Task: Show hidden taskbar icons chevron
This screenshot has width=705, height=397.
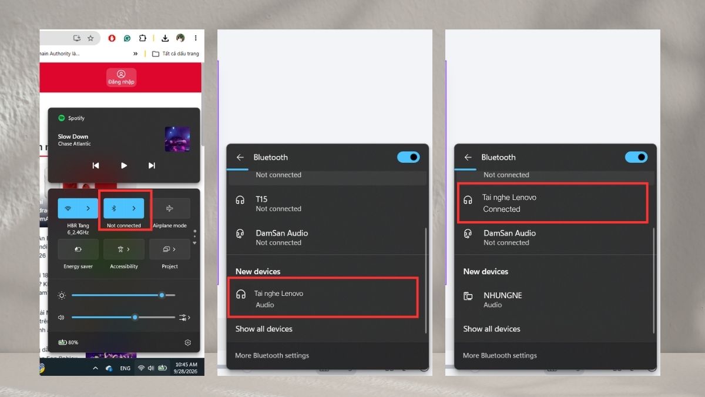Action: [x=95, y=368]
